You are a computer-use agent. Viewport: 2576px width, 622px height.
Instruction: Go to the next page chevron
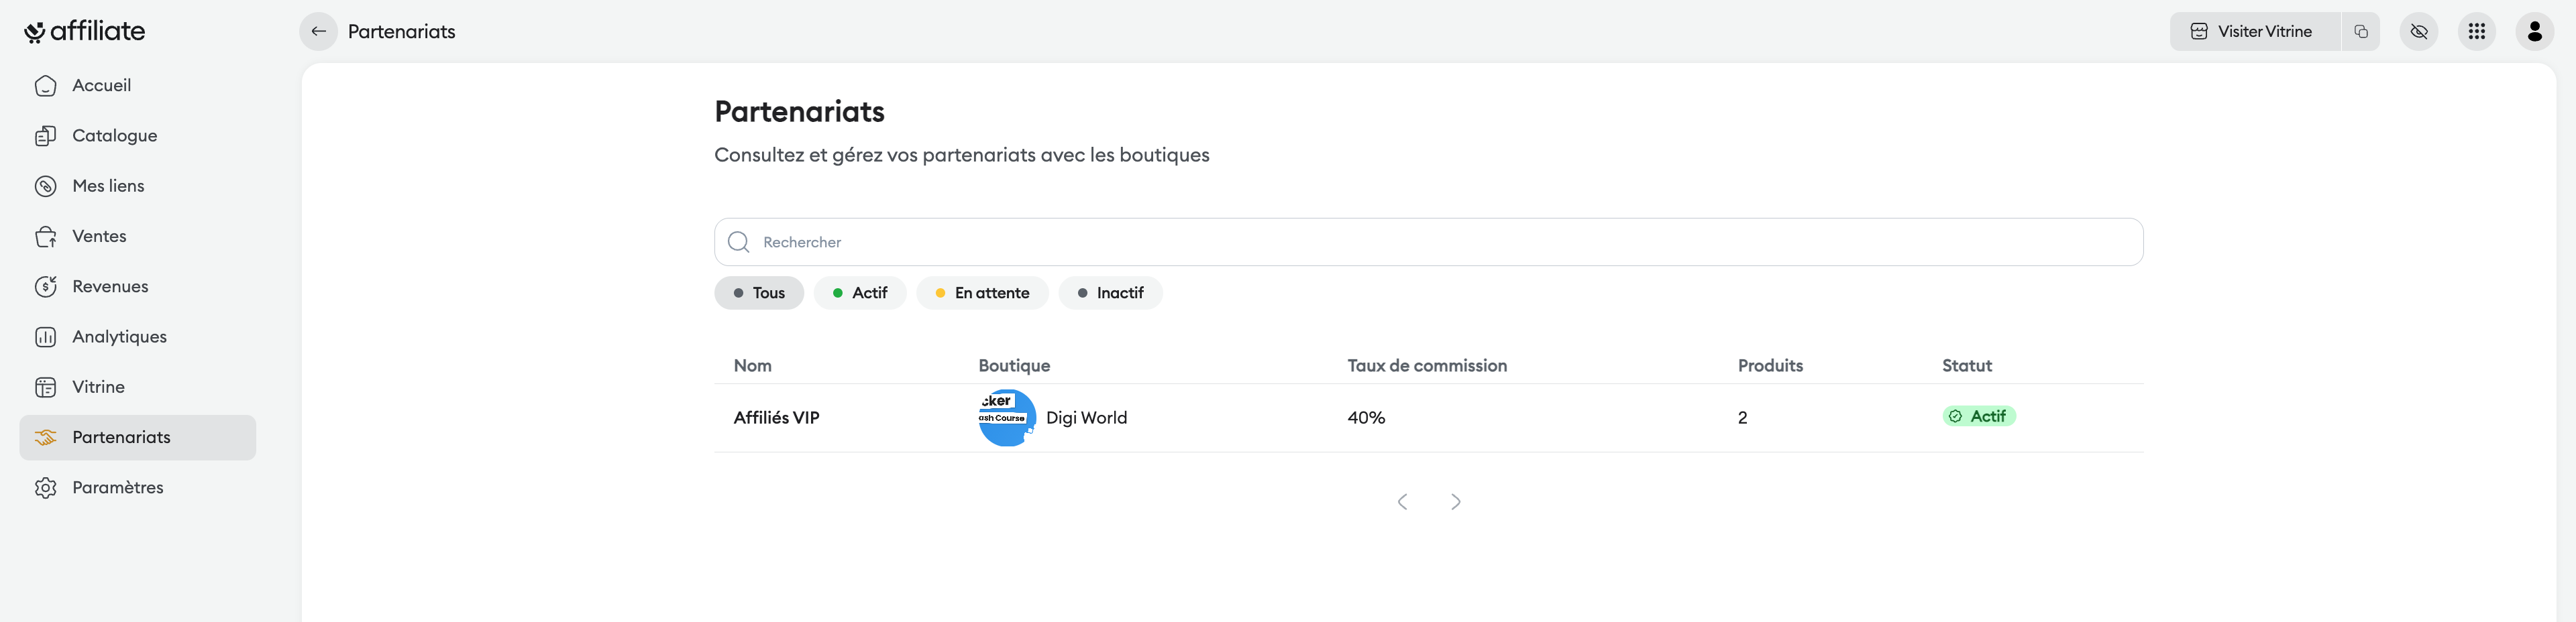coord(1456,502)
